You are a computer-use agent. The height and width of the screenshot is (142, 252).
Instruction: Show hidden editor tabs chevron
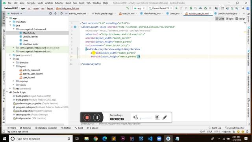click(x=244, y=13)
